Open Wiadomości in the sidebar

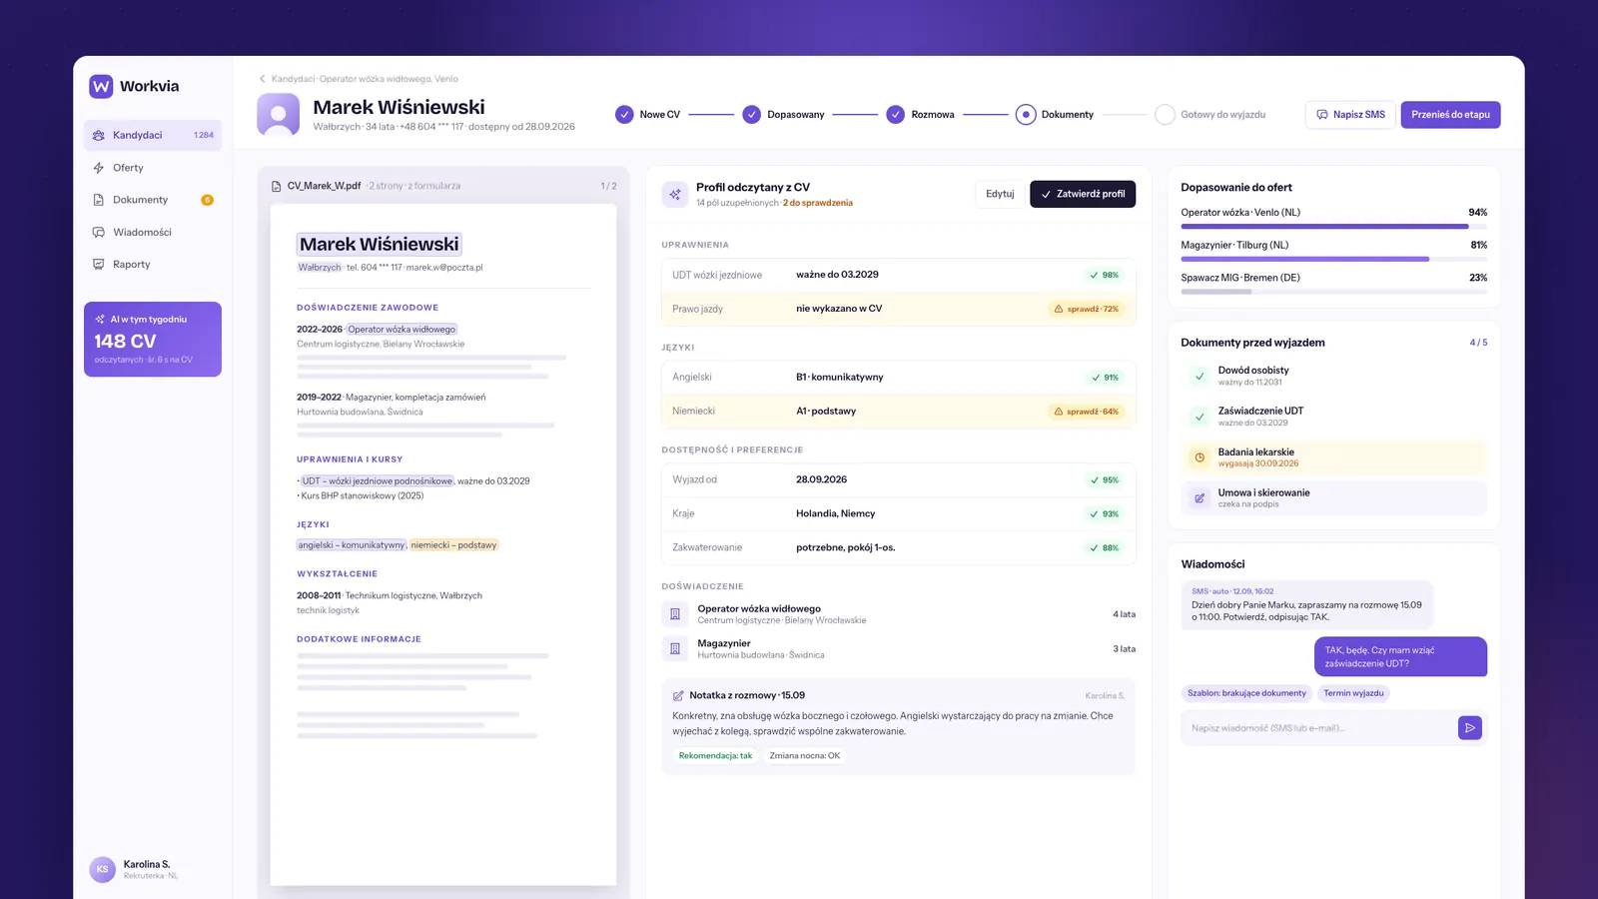[x=153, y=232]
